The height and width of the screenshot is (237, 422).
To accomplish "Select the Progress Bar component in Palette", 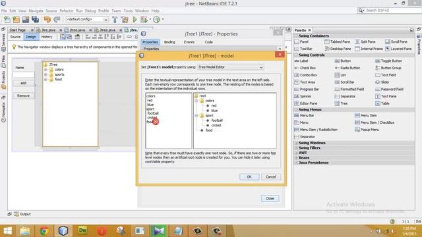I will [x=307, y=90].
